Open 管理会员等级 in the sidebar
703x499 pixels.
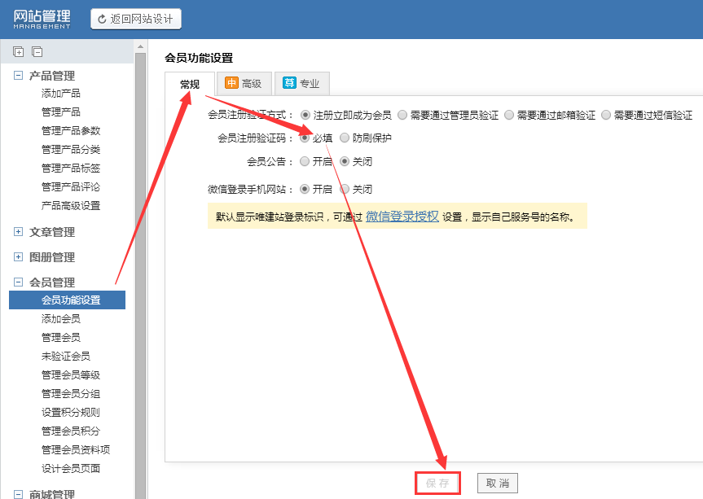(71, 375)
